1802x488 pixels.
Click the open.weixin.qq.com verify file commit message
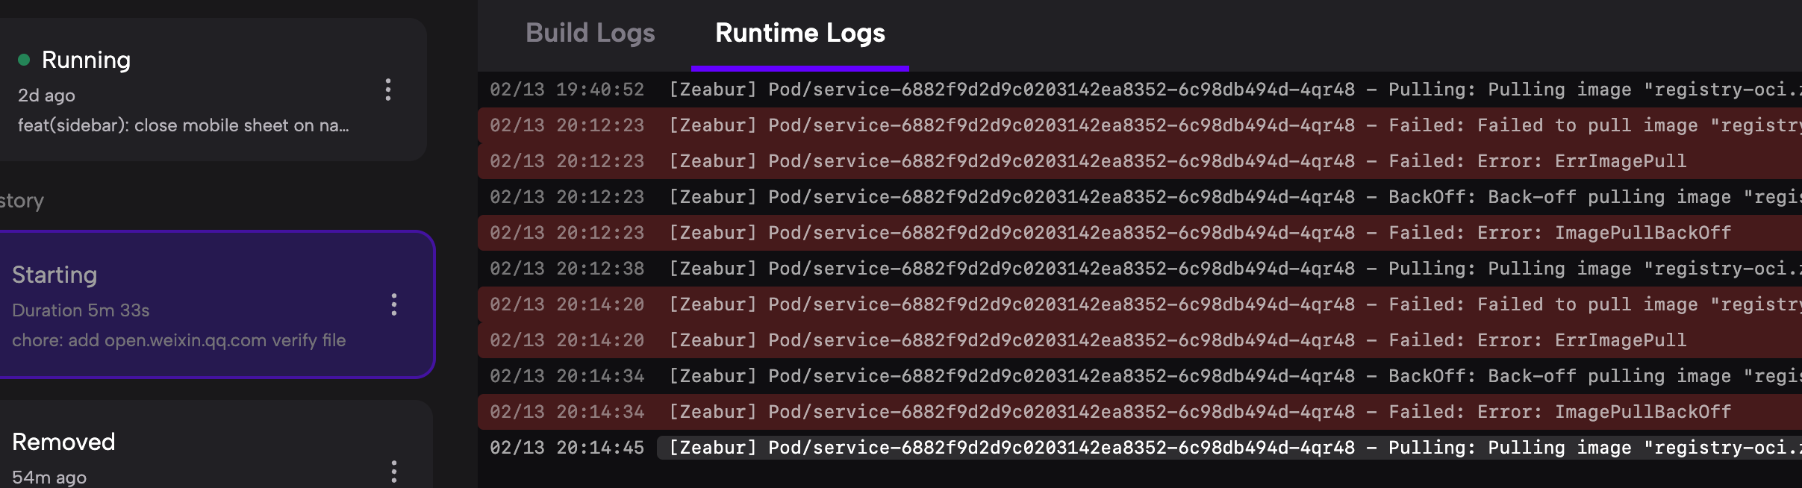pyautogui.click(x=178, y=340)
